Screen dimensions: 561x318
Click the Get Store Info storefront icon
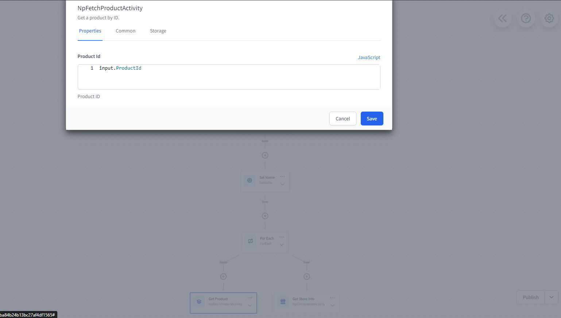click(283, 302)
